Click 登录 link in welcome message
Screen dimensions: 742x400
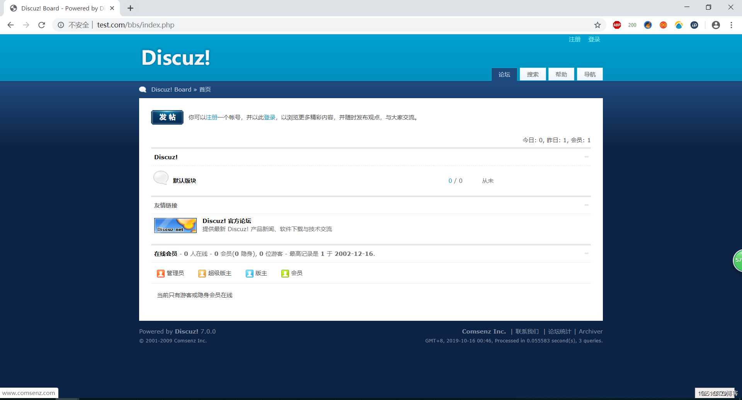point(269,117)
